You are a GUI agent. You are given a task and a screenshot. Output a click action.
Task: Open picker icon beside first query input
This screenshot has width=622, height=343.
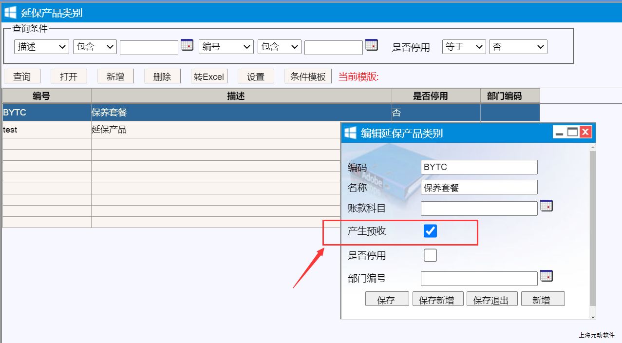tap(187, 45)
